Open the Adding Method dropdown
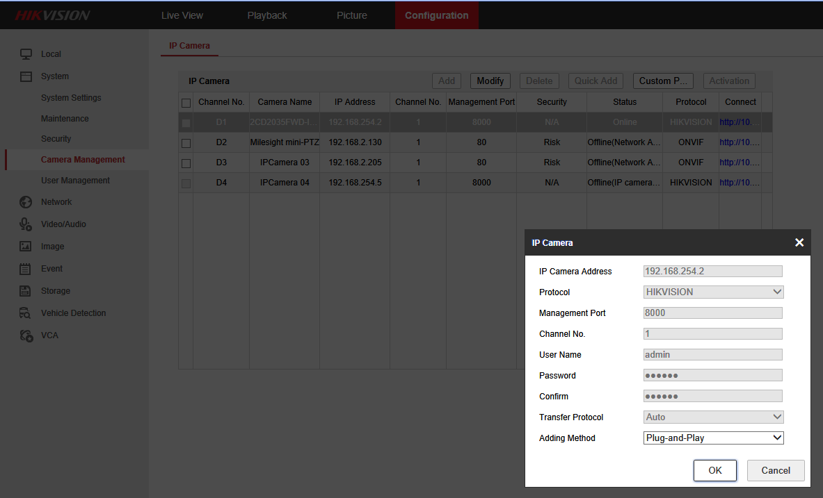Screen dimensions: 823x498 713,438
